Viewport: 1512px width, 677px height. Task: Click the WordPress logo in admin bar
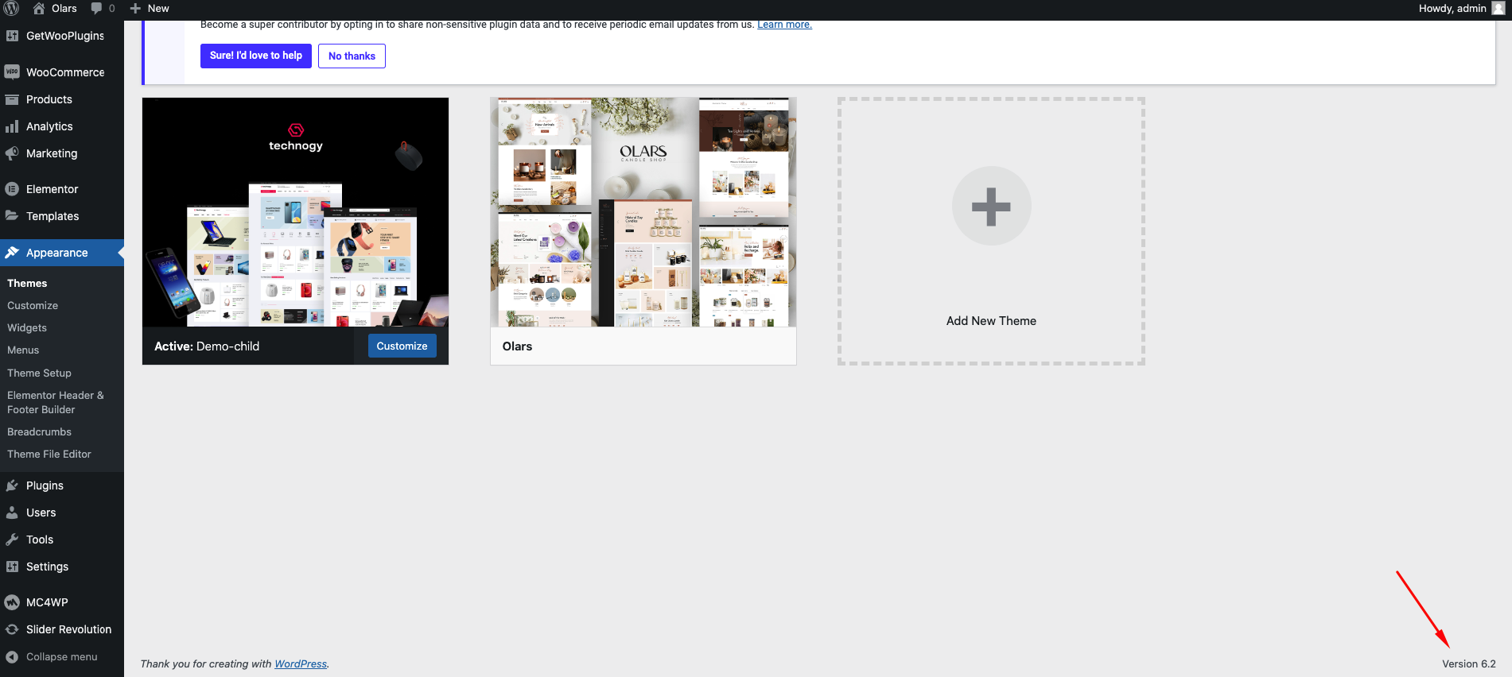pos(11,8)
